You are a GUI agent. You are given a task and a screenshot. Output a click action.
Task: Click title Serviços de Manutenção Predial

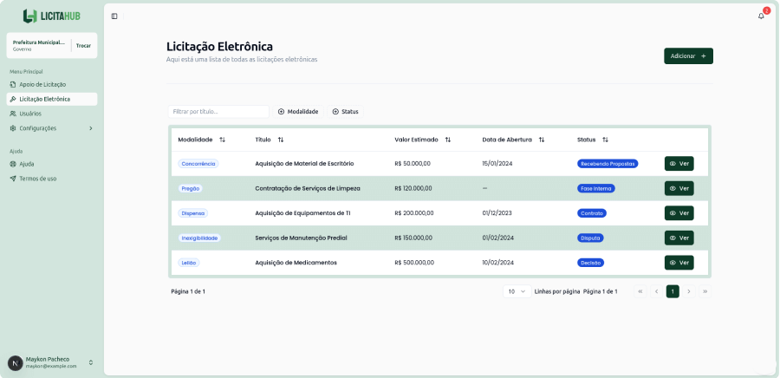tap(301, 238)
